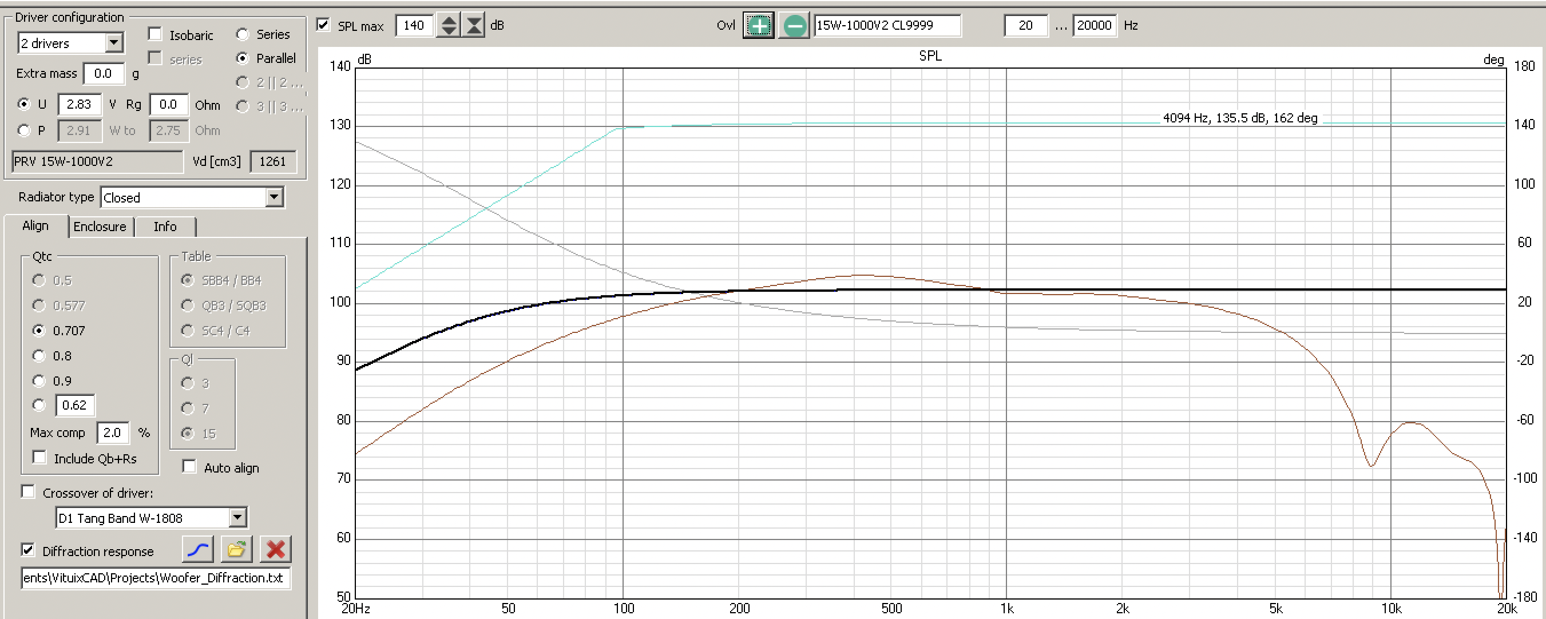Click the Extra mass input field
This screenshot has width=1546, height=619.
[104, 74]
